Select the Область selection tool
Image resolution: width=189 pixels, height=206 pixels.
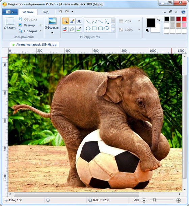[x=10, y=23]
